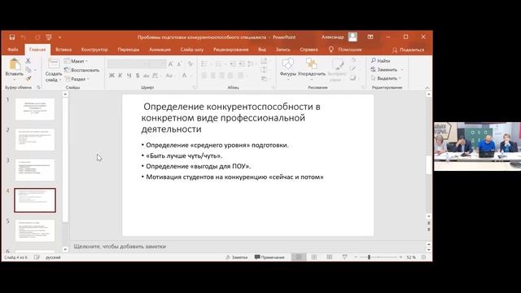Image resolution: width=521 pixels, height=293 pixels.
Task: Switch to the Справка tab
Action: [x=309, y=50]
